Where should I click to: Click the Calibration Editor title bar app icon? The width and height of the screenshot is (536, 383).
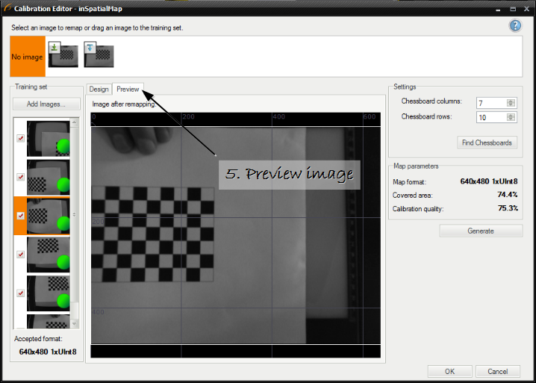tap(6, 7)
